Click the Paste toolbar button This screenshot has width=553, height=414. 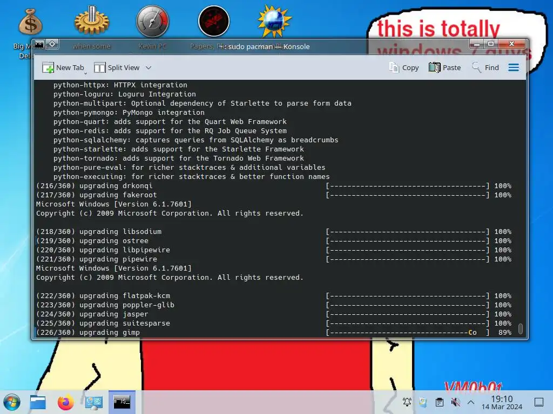(445, 67)
